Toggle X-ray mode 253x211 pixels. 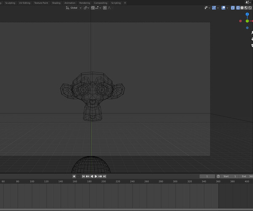click(233, 8)
